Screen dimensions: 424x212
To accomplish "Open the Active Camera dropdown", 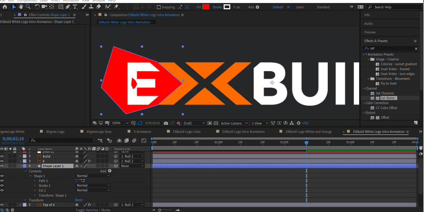I will (234, 123).
